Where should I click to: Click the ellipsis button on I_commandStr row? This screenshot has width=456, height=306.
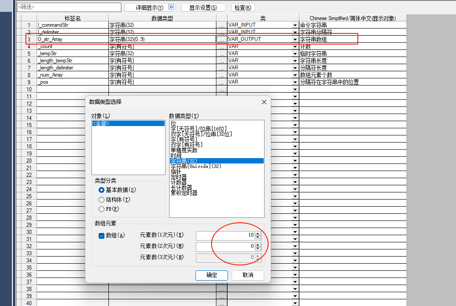(x=221, y=25)
